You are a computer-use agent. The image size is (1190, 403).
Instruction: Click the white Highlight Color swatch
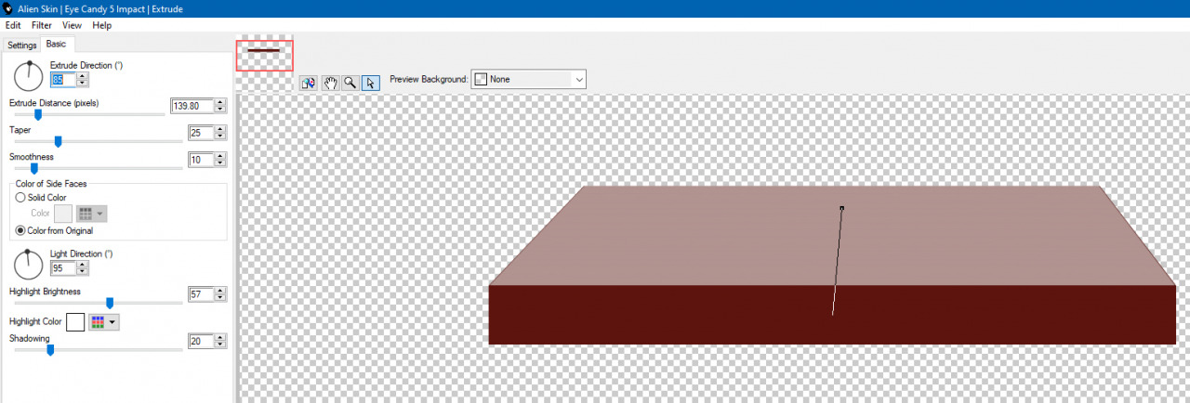[x=75, y=322]
